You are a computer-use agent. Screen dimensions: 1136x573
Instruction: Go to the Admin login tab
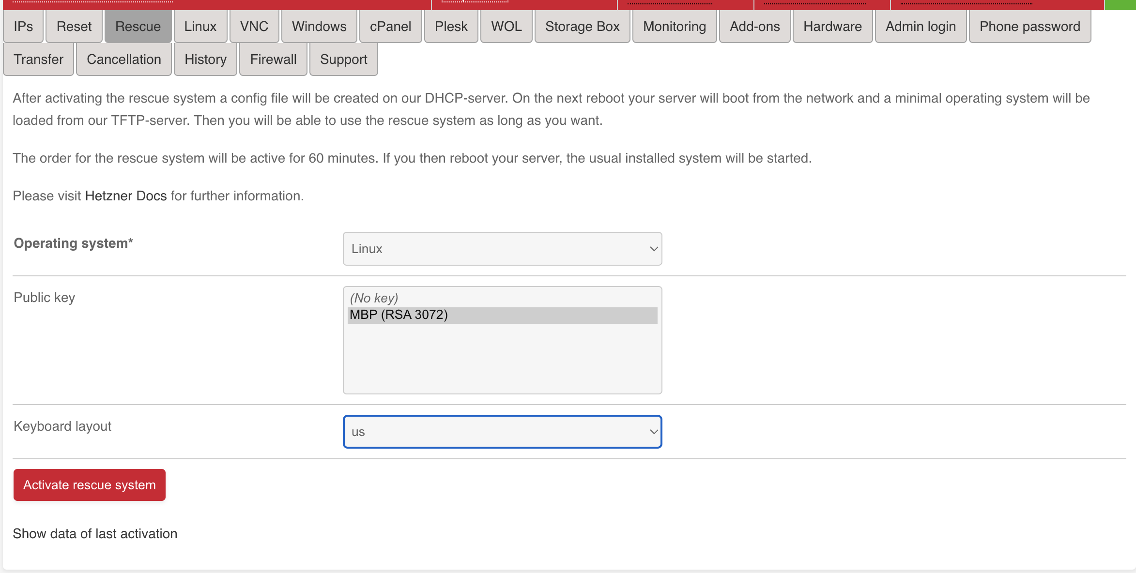[x=921, y=27]
